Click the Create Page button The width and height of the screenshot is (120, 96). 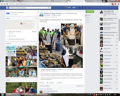point(90,11)
